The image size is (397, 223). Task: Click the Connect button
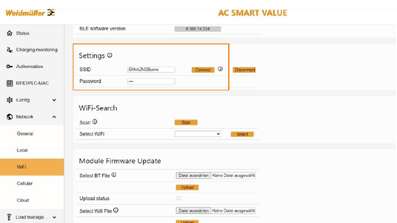(x=203, y=70)
